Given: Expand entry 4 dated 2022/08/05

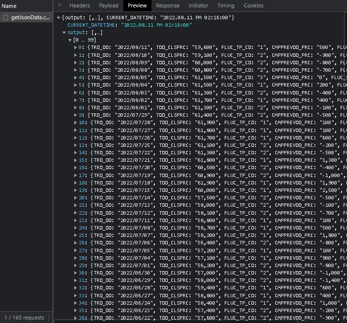Looking at the screenshot, I should (75, 77).
